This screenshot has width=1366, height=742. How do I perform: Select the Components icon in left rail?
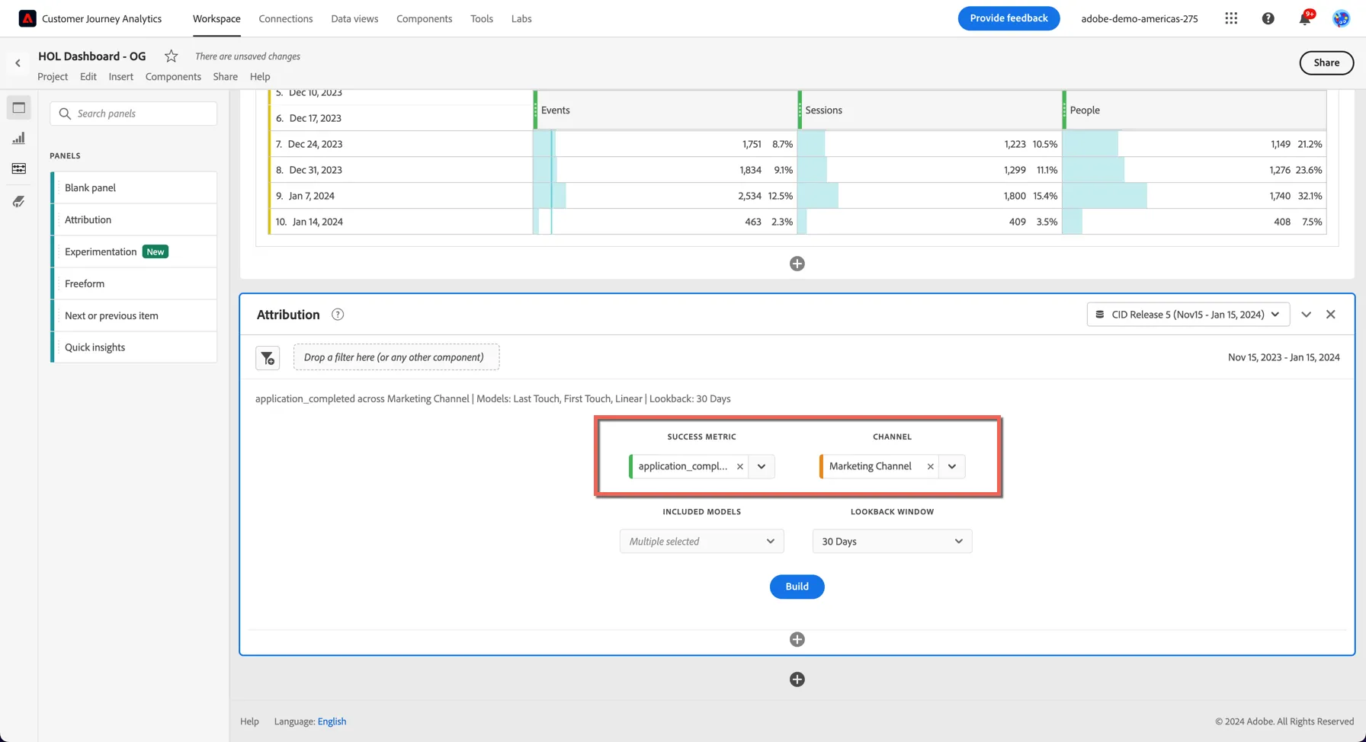point(19,168)
